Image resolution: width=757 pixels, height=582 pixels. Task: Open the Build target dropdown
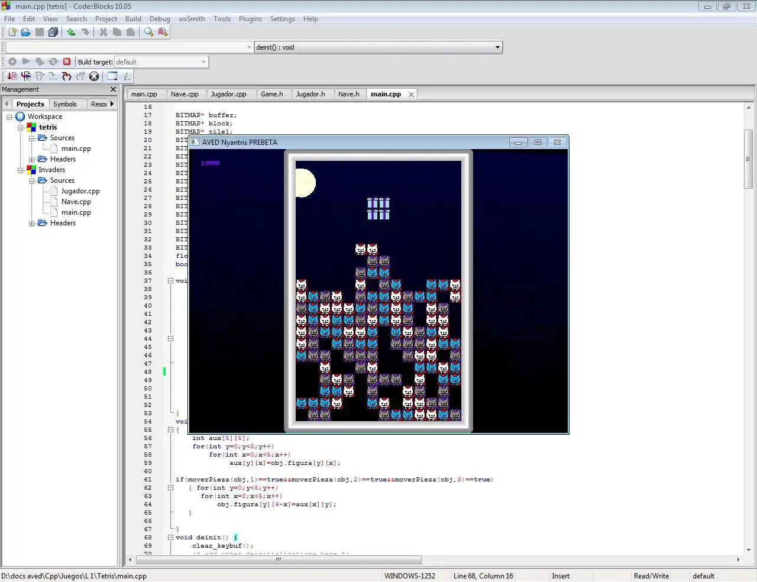[161, 62]
